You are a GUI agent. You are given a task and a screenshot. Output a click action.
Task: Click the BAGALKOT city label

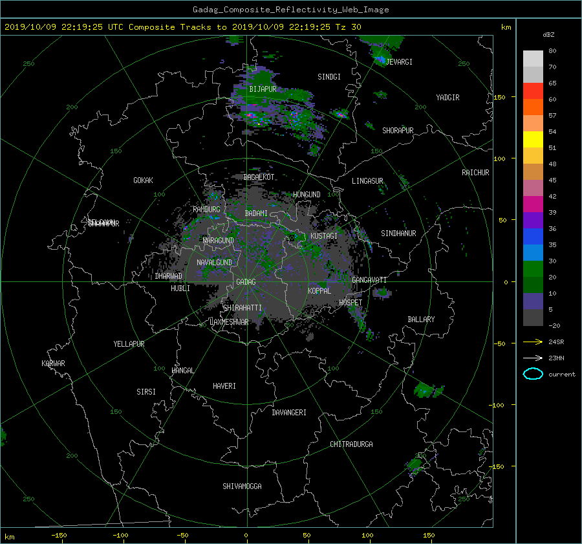pos(259,177)
